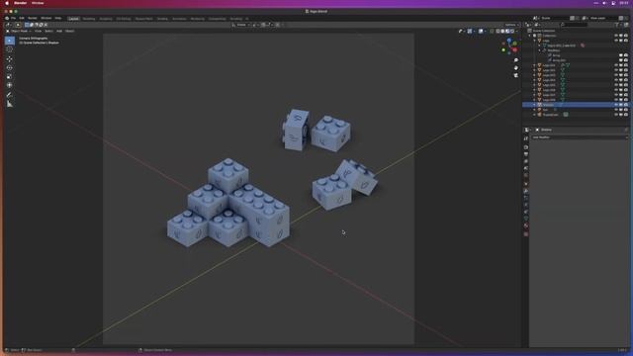Switch to Wireframe viewport shading
The image size is (633, 356).
tap(497, 31)
